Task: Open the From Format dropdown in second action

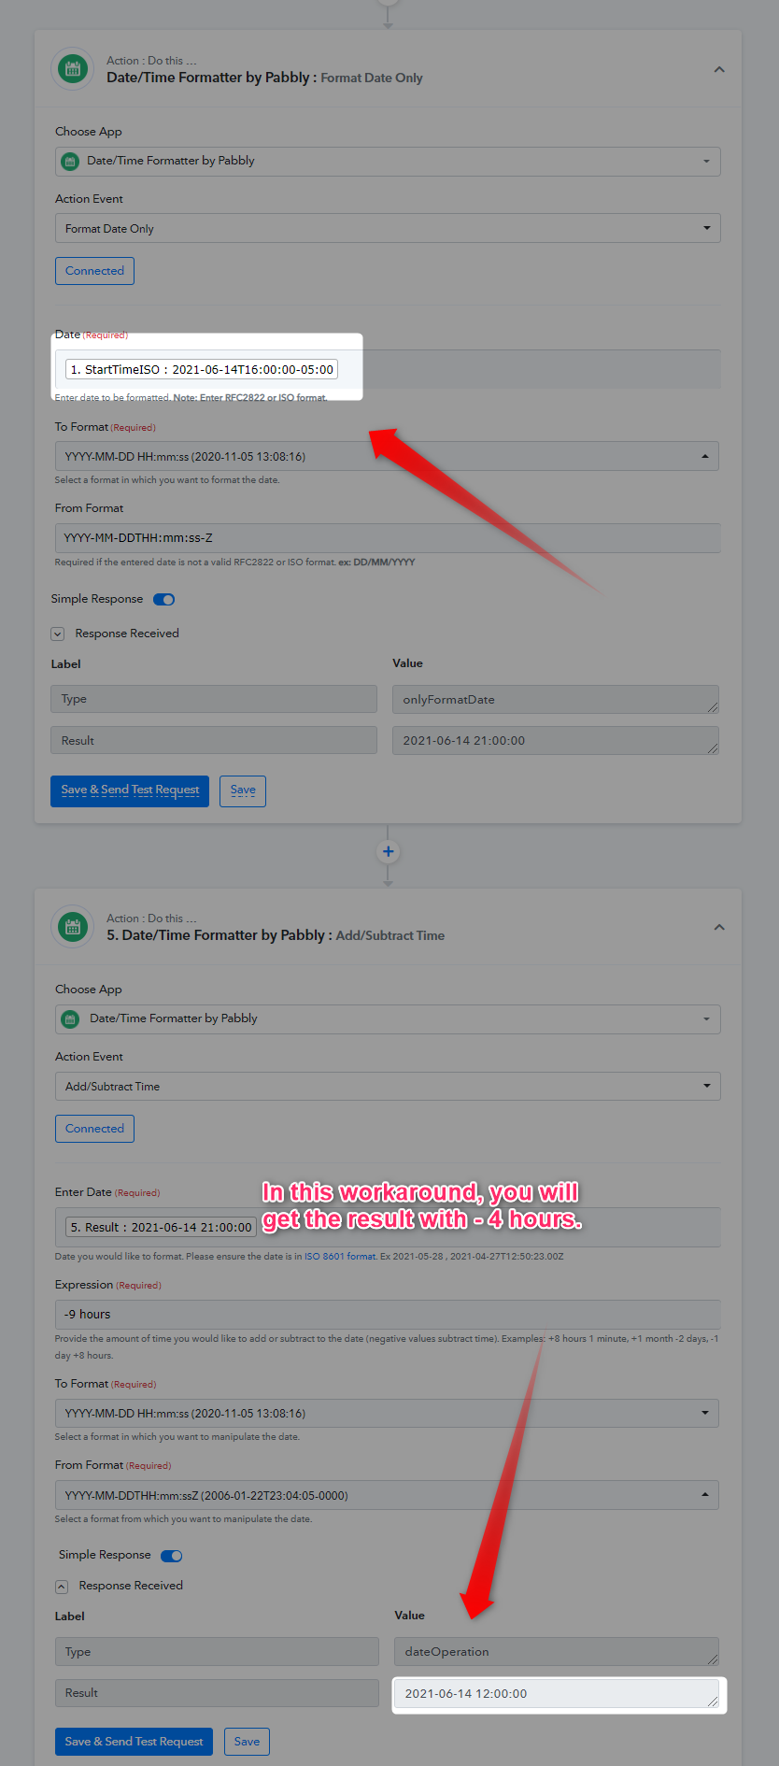Action: point(387,1495)
